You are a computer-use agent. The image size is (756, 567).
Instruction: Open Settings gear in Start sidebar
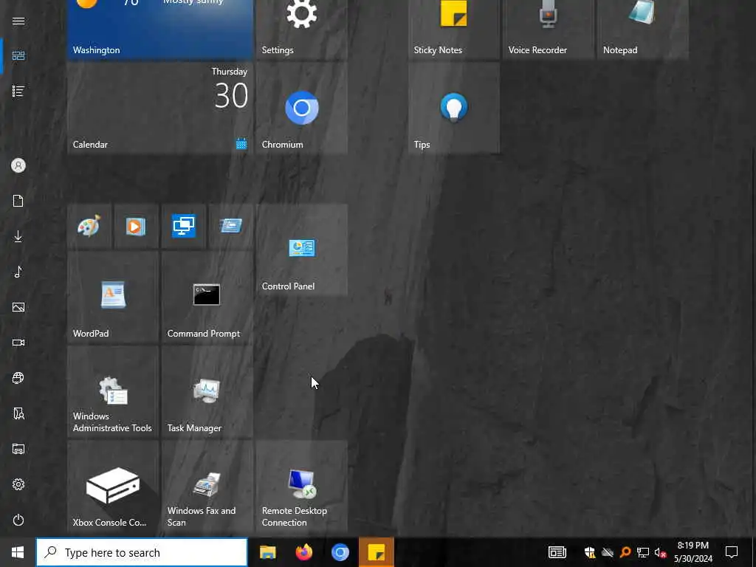coord(18,484)
